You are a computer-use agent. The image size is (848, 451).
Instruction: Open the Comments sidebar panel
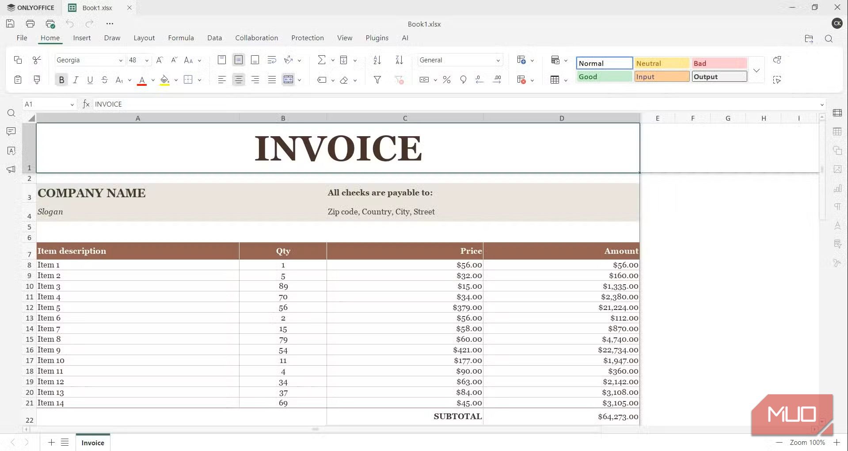11,132
